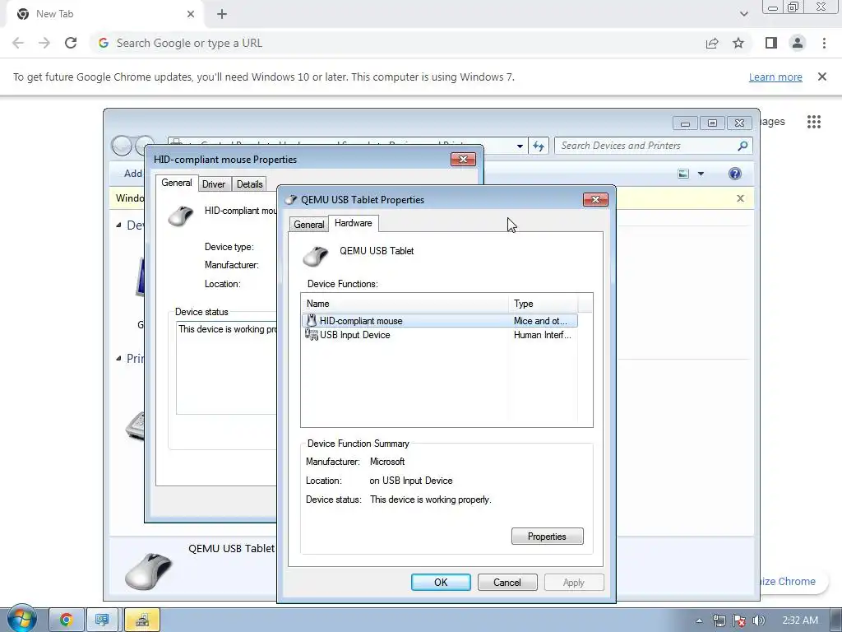Click the Human Interf... type cell

(543, 335)
